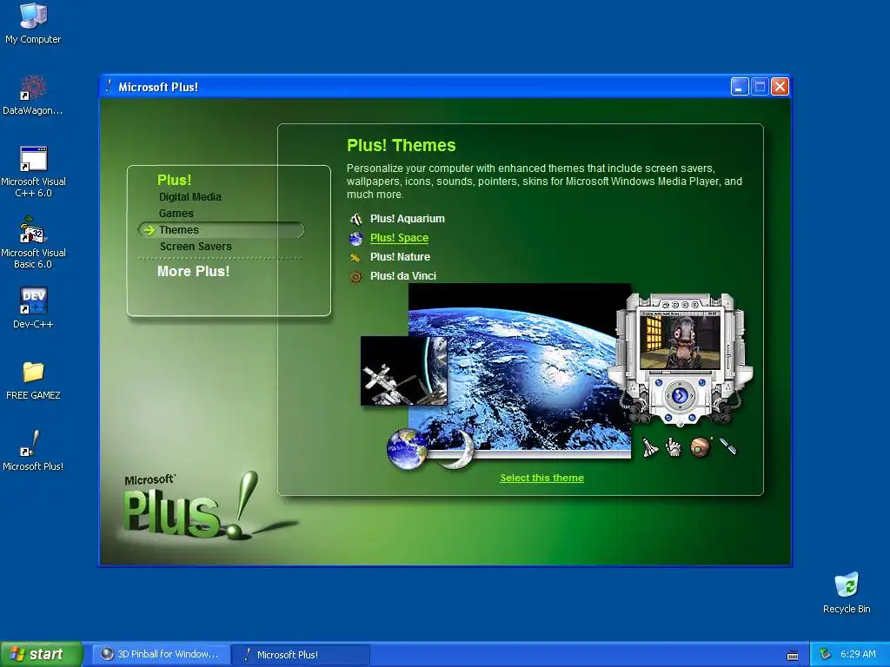Viewport: 890px width, 667px height.
Task: Click the More Plus! heading
Action: [194, 271]
